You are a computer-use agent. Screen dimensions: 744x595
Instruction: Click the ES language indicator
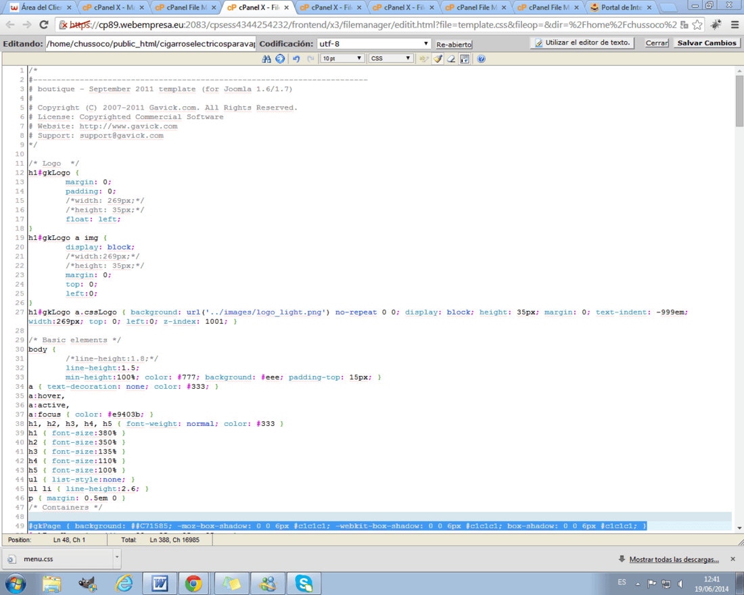[x=622, y=582]
